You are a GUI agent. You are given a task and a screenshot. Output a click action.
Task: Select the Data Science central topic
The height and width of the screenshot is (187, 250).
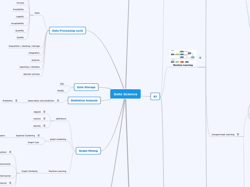coord(125,94)
